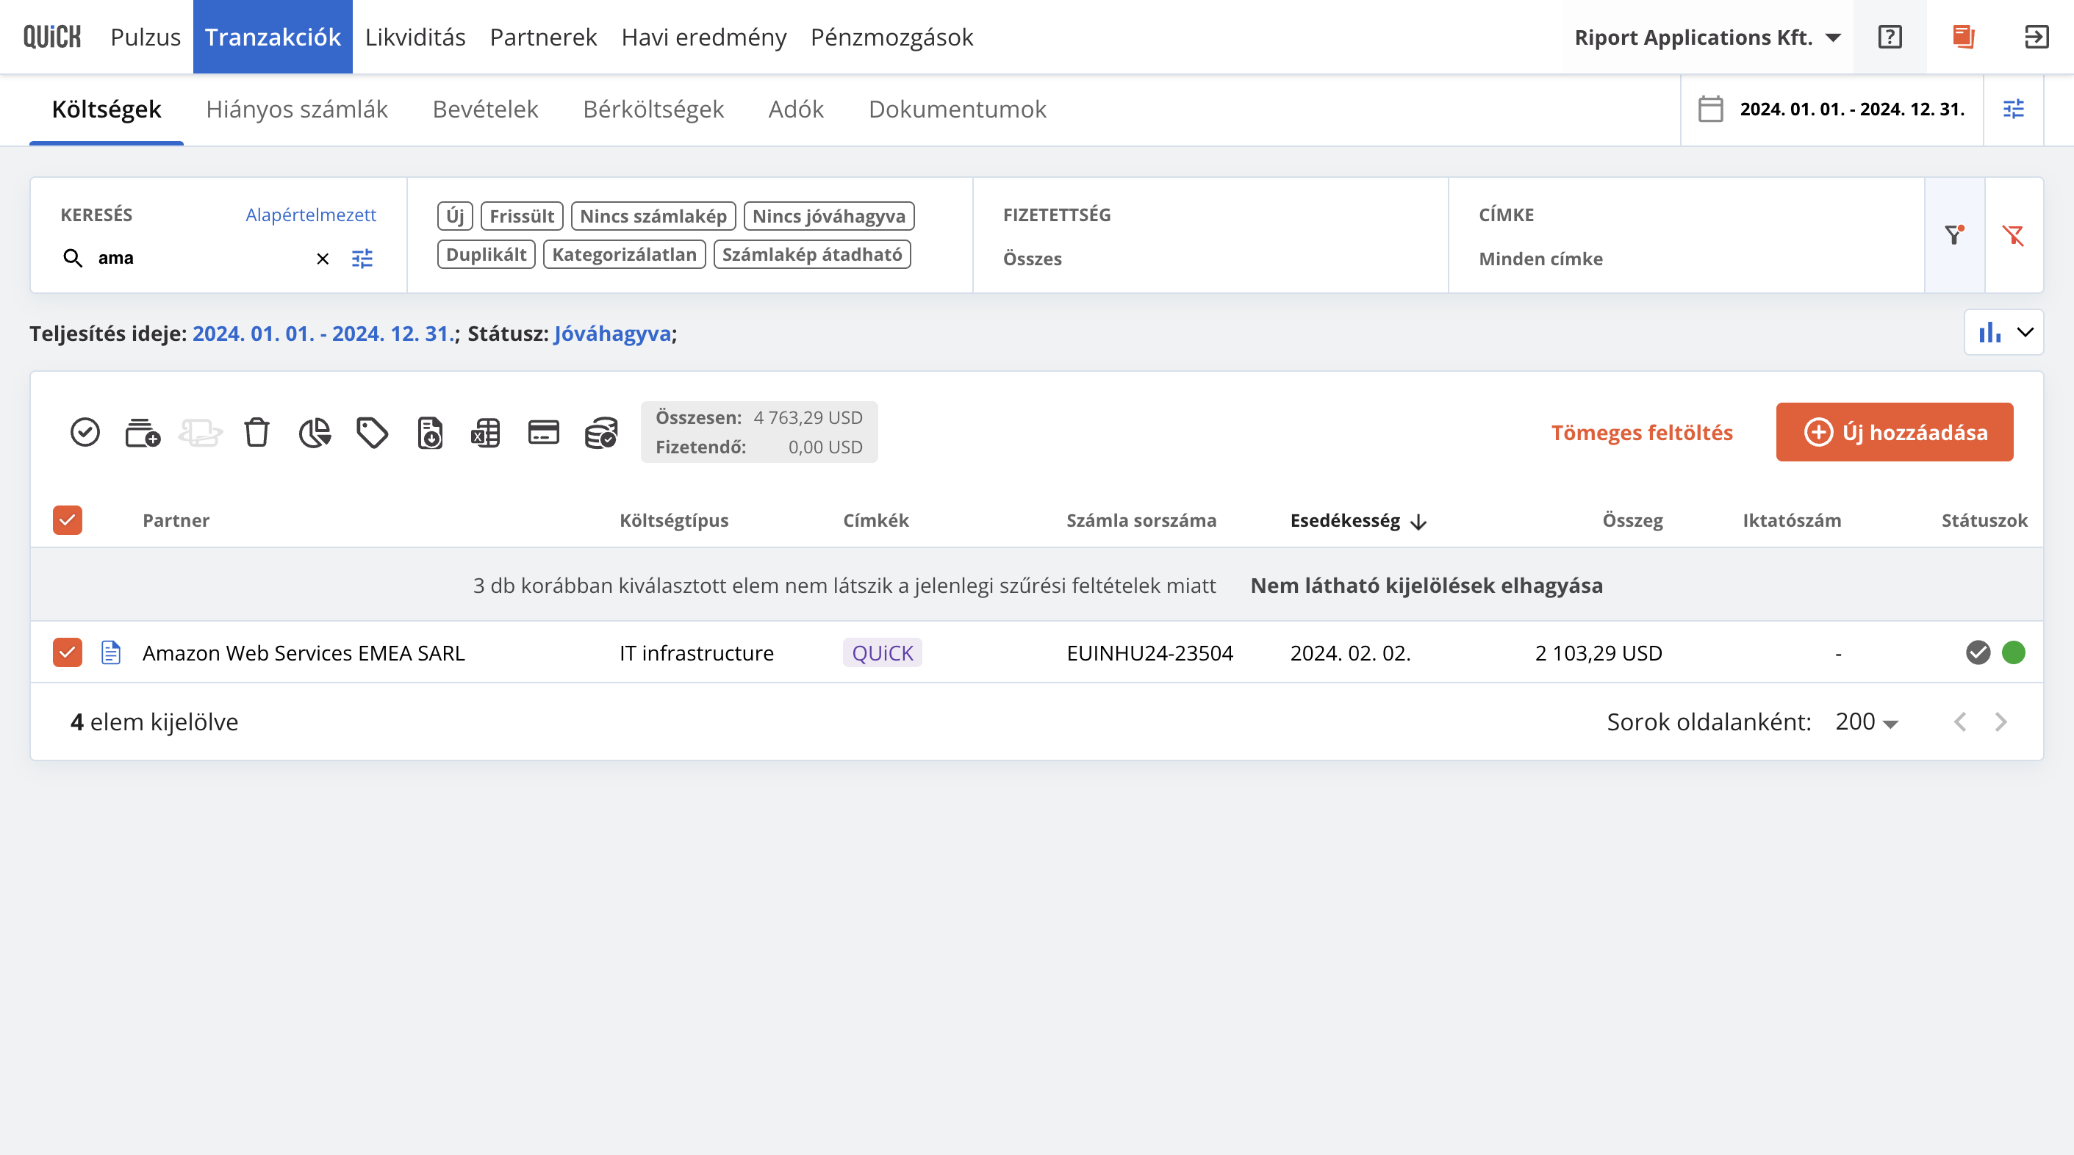Screen dimensions: 2074x1155
Task: Open the Havi eredmény menu
Action: (x=703, y=37)
